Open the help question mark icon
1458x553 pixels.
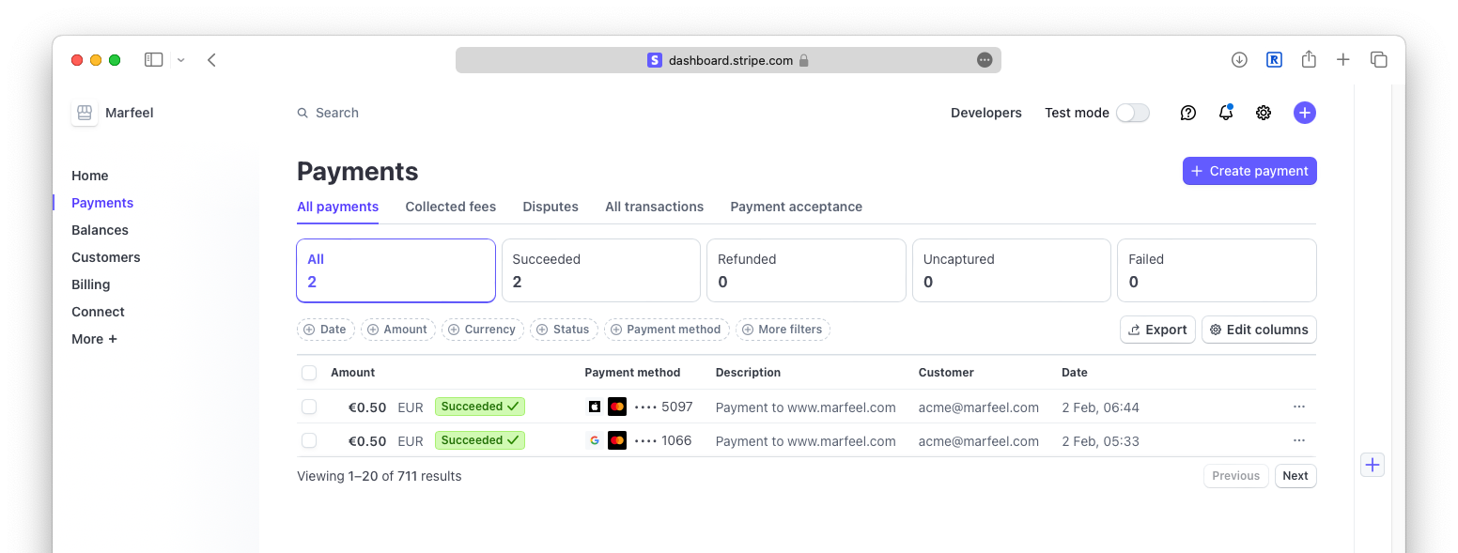tap(1187, 112)
